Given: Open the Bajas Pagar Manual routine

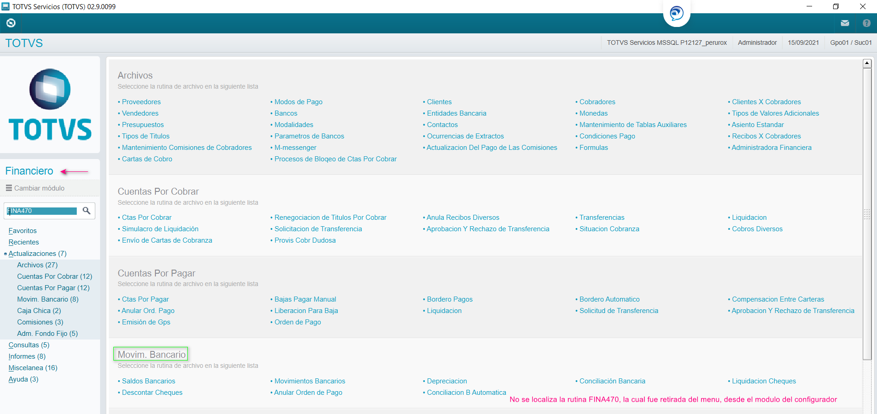Looking at the screenshot, I should pyautogui.click(x=305, y=299).
